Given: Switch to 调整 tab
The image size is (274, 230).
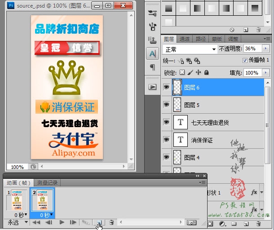Looking at the screenshot, I should [233, 39].
